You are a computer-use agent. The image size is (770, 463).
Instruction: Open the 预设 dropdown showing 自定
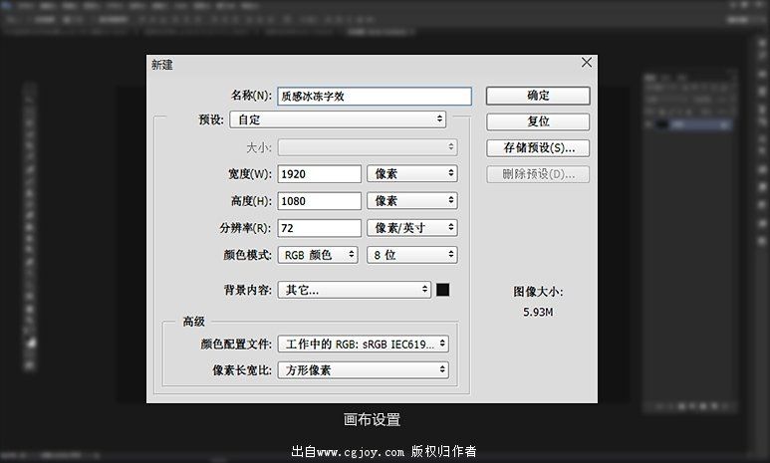[x=338, y=119]
